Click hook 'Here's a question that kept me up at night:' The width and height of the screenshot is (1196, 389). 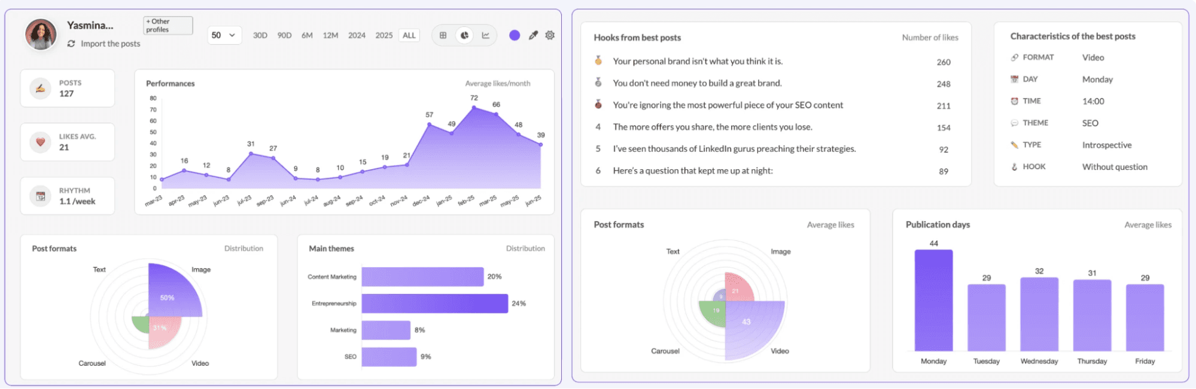point(693,171)
